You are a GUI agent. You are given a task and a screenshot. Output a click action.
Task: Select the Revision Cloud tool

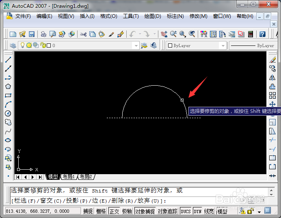[8, 122]
